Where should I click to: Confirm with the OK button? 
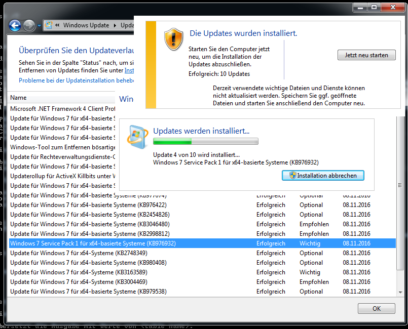pos(376,308)
